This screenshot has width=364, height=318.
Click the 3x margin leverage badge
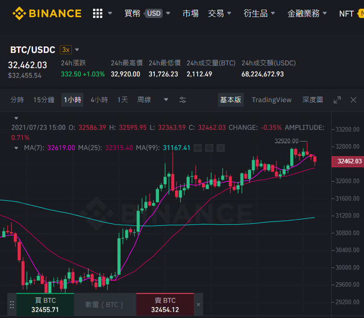(x=66, y=50)
